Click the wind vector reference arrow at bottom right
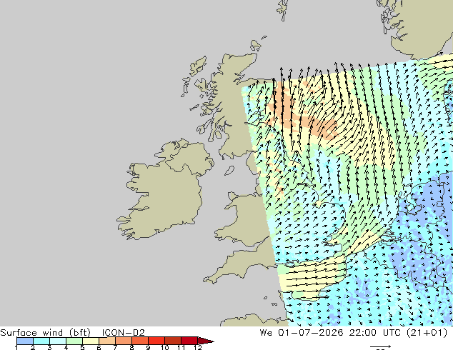Image resolution: width=453 pixels, height=350 pixels. click(x=380, y=346)
